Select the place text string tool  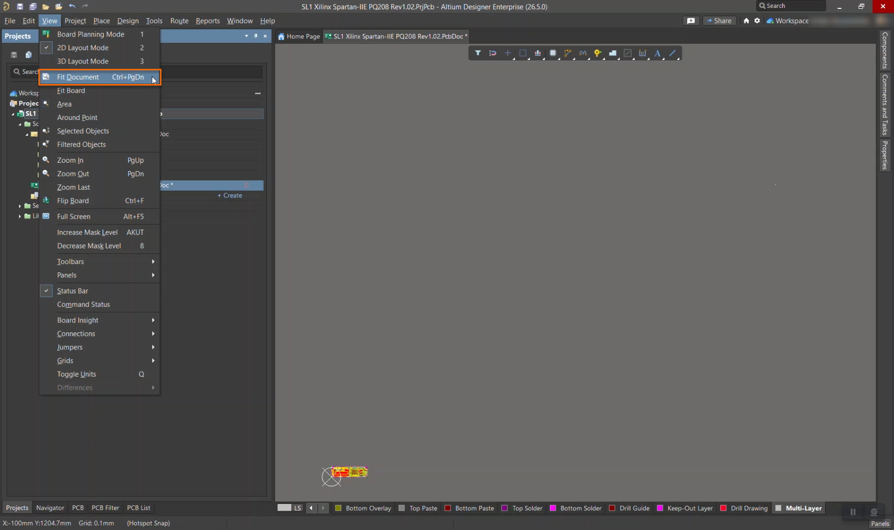coord(658,53)
